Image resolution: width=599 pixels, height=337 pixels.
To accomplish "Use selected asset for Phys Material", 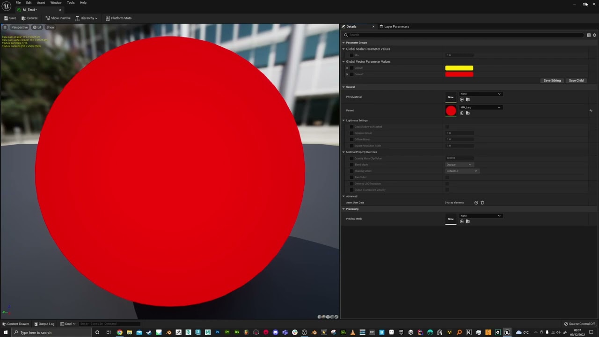I will [x=462, y=100].
